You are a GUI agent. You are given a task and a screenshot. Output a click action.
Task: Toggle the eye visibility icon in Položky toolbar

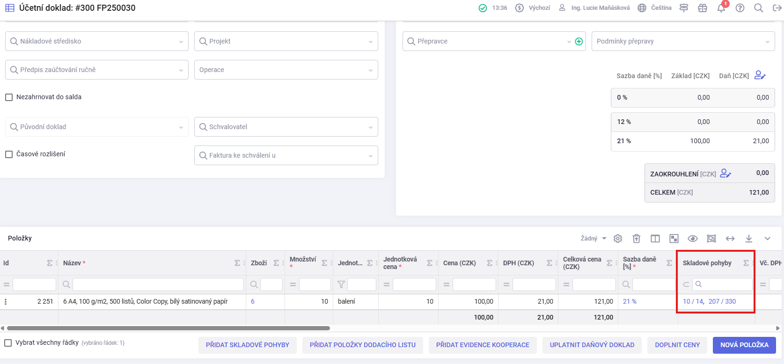[x=693, y=239]
